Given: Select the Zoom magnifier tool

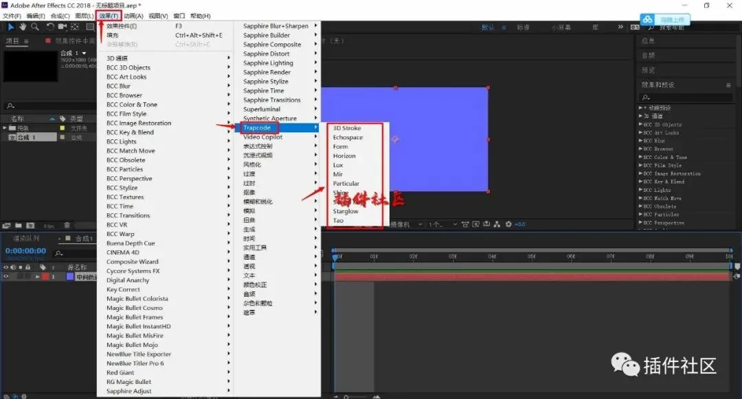Looking at the screenshot, I should [34, 27].
